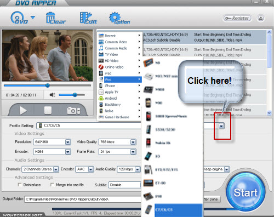This screenshot has height=217, width=274.
Task: Click the big Start button
Action: click(246, 192)
